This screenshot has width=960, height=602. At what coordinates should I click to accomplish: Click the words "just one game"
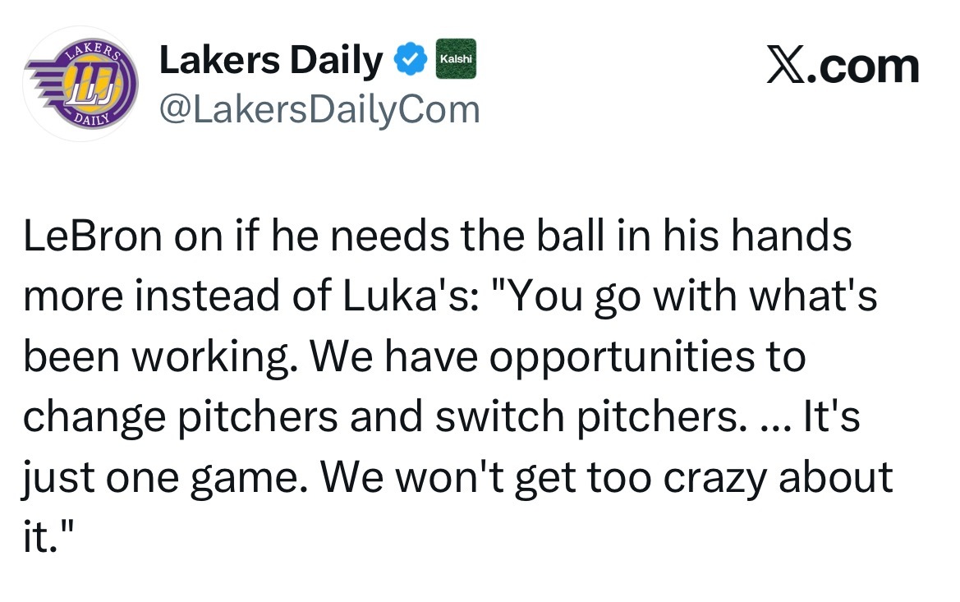pos(165,478)
